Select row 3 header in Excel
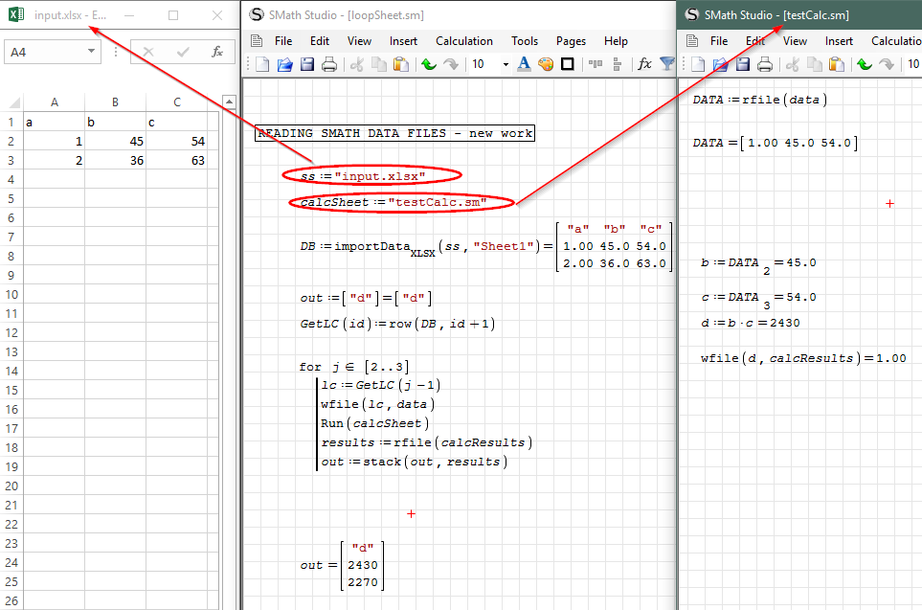The height and width of the screenshot is (610, 922). (11, 160)
